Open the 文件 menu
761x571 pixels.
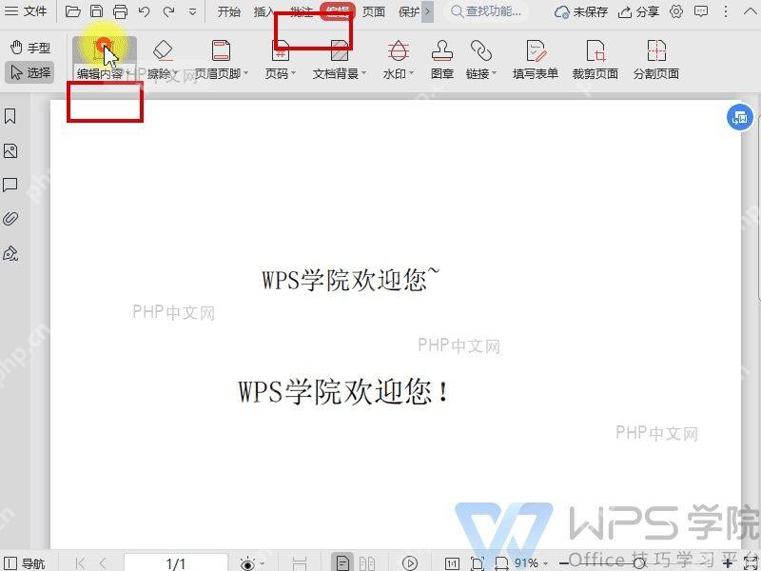coord(26,11)
